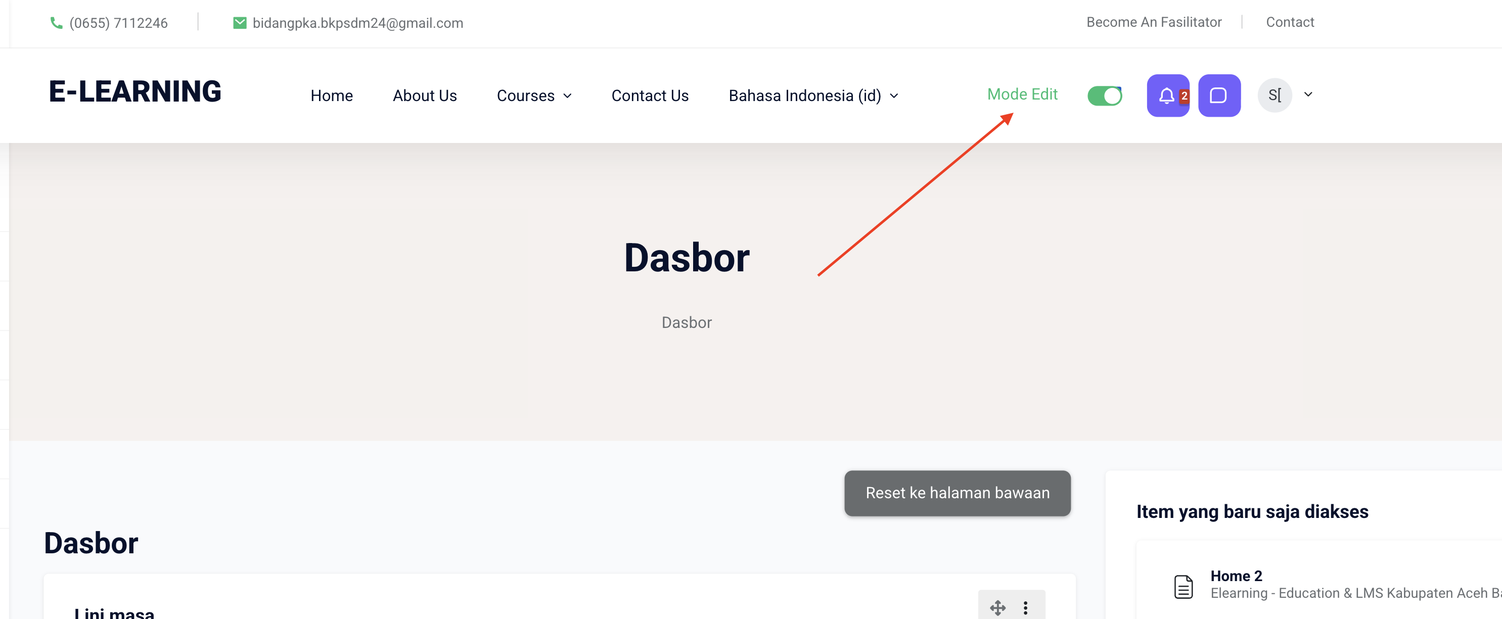Open the messages chat icon
Screen dimensions: 1502x619
pos(1218,96)
